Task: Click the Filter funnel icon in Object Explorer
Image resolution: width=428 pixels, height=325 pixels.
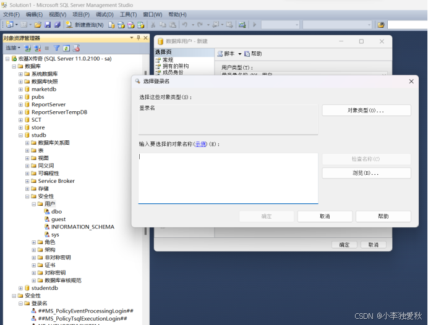Action: 56,48
